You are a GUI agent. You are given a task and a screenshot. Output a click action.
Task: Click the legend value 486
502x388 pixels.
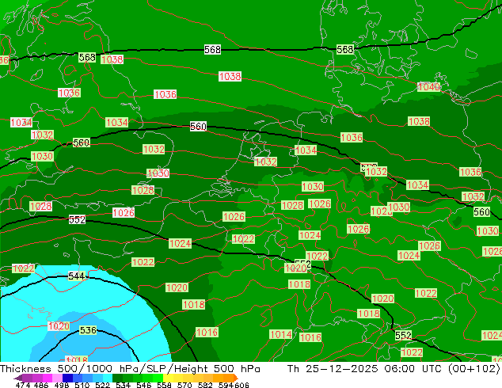(41, 385)
